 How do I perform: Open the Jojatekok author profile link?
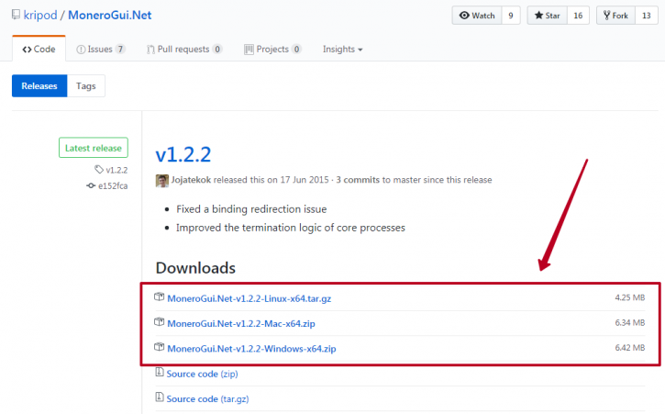[x=191, y=180]
